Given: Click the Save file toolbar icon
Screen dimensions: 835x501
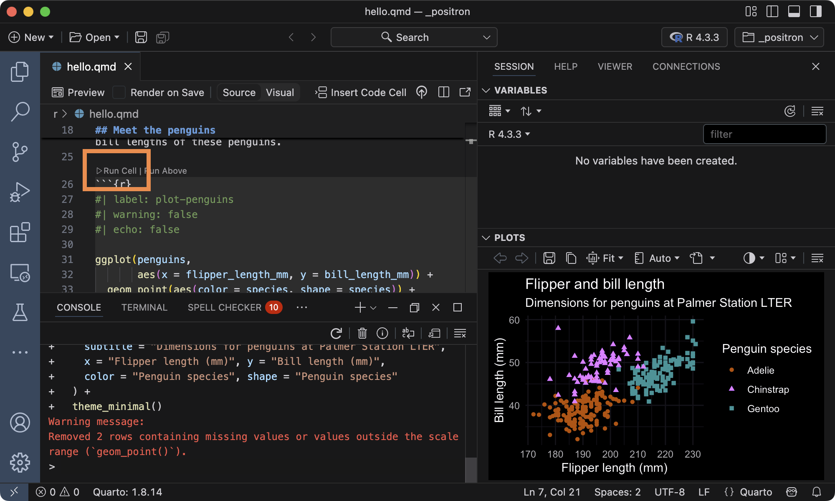Looking at the screenshot, I should [141, 37].
